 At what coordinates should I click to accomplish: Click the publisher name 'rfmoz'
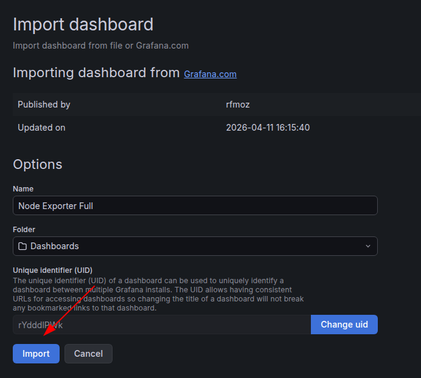238,105
